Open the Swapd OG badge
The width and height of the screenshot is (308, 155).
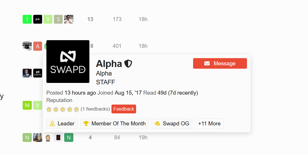click(172, 124)
